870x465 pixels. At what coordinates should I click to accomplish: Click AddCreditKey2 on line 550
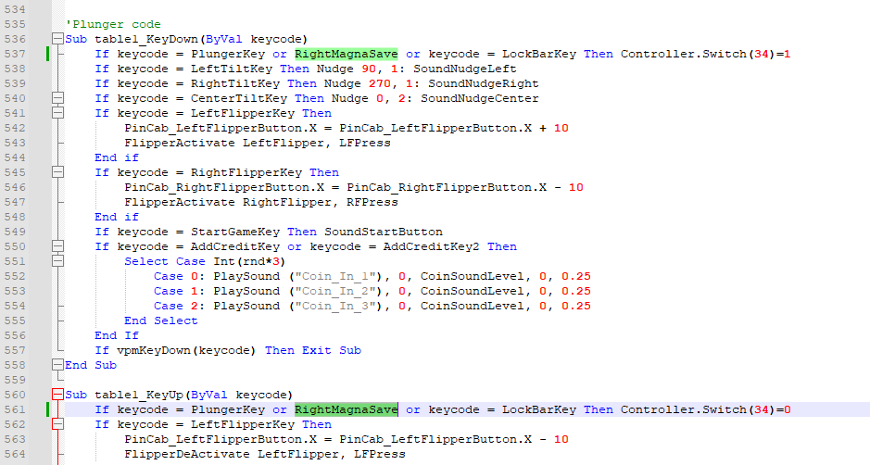(x=431, y=246)
